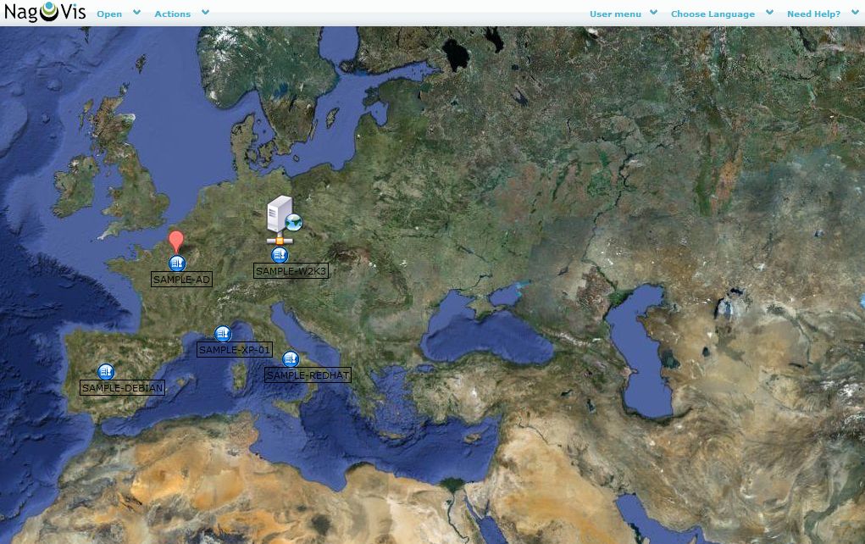Click the SAMPLE-DEBIAN host status icon
The width and height of the screenshot is (865, 544).
coord(106,372)
